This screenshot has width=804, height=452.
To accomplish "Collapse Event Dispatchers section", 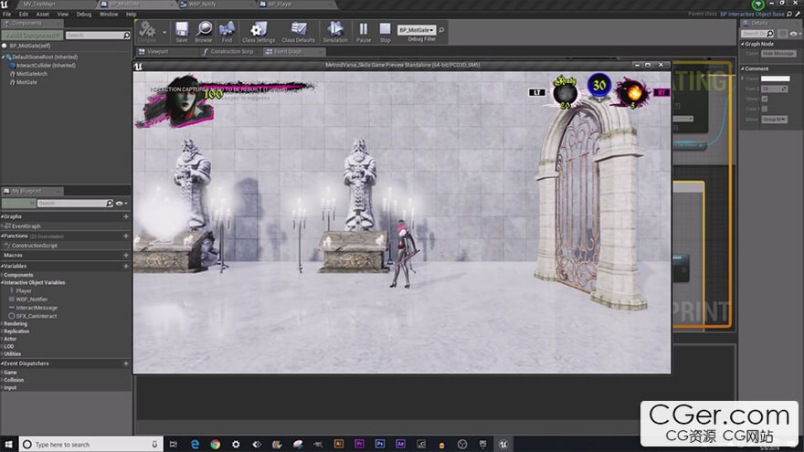I will click(x=3, y=363).
